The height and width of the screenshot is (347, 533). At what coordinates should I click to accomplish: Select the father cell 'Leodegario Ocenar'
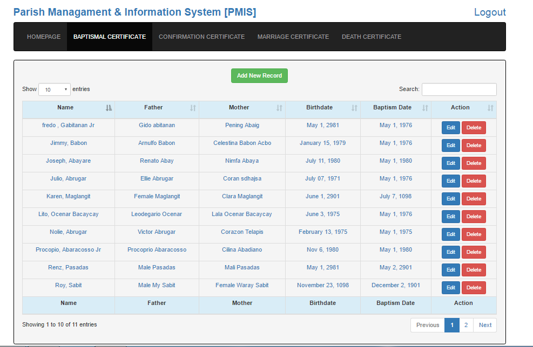(x=157, y=214)
